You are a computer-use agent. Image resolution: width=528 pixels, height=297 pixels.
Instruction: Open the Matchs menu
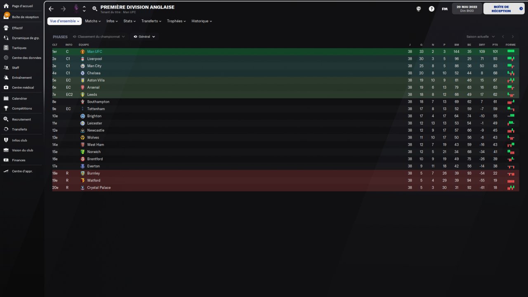click(93, 21)
